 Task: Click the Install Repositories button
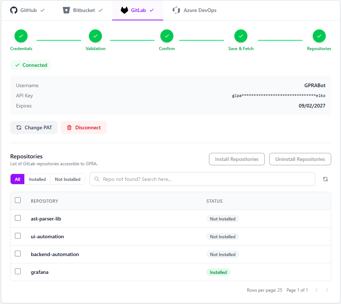(237, 159)
